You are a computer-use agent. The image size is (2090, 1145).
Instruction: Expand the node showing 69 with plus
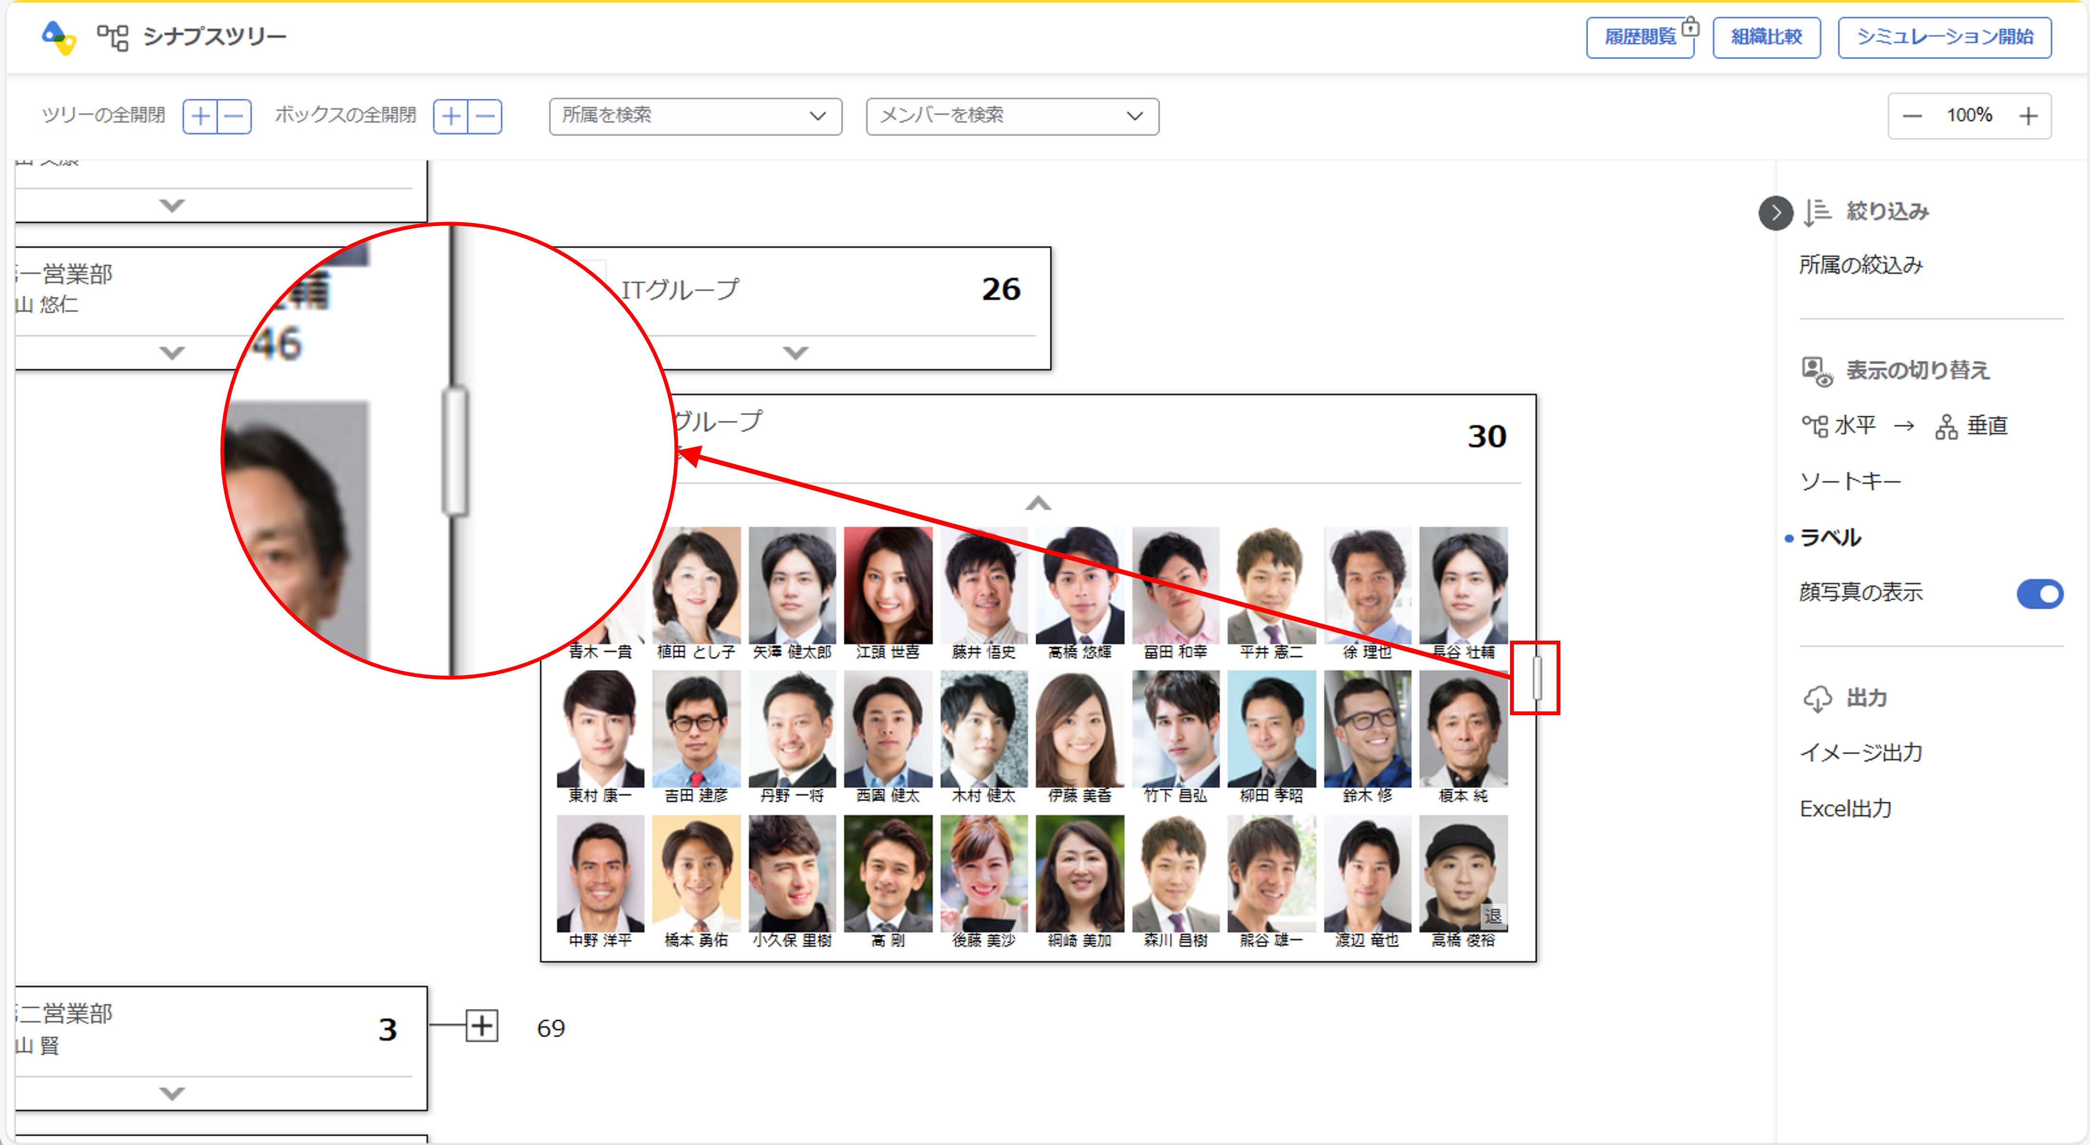(x=482, y=1026)
